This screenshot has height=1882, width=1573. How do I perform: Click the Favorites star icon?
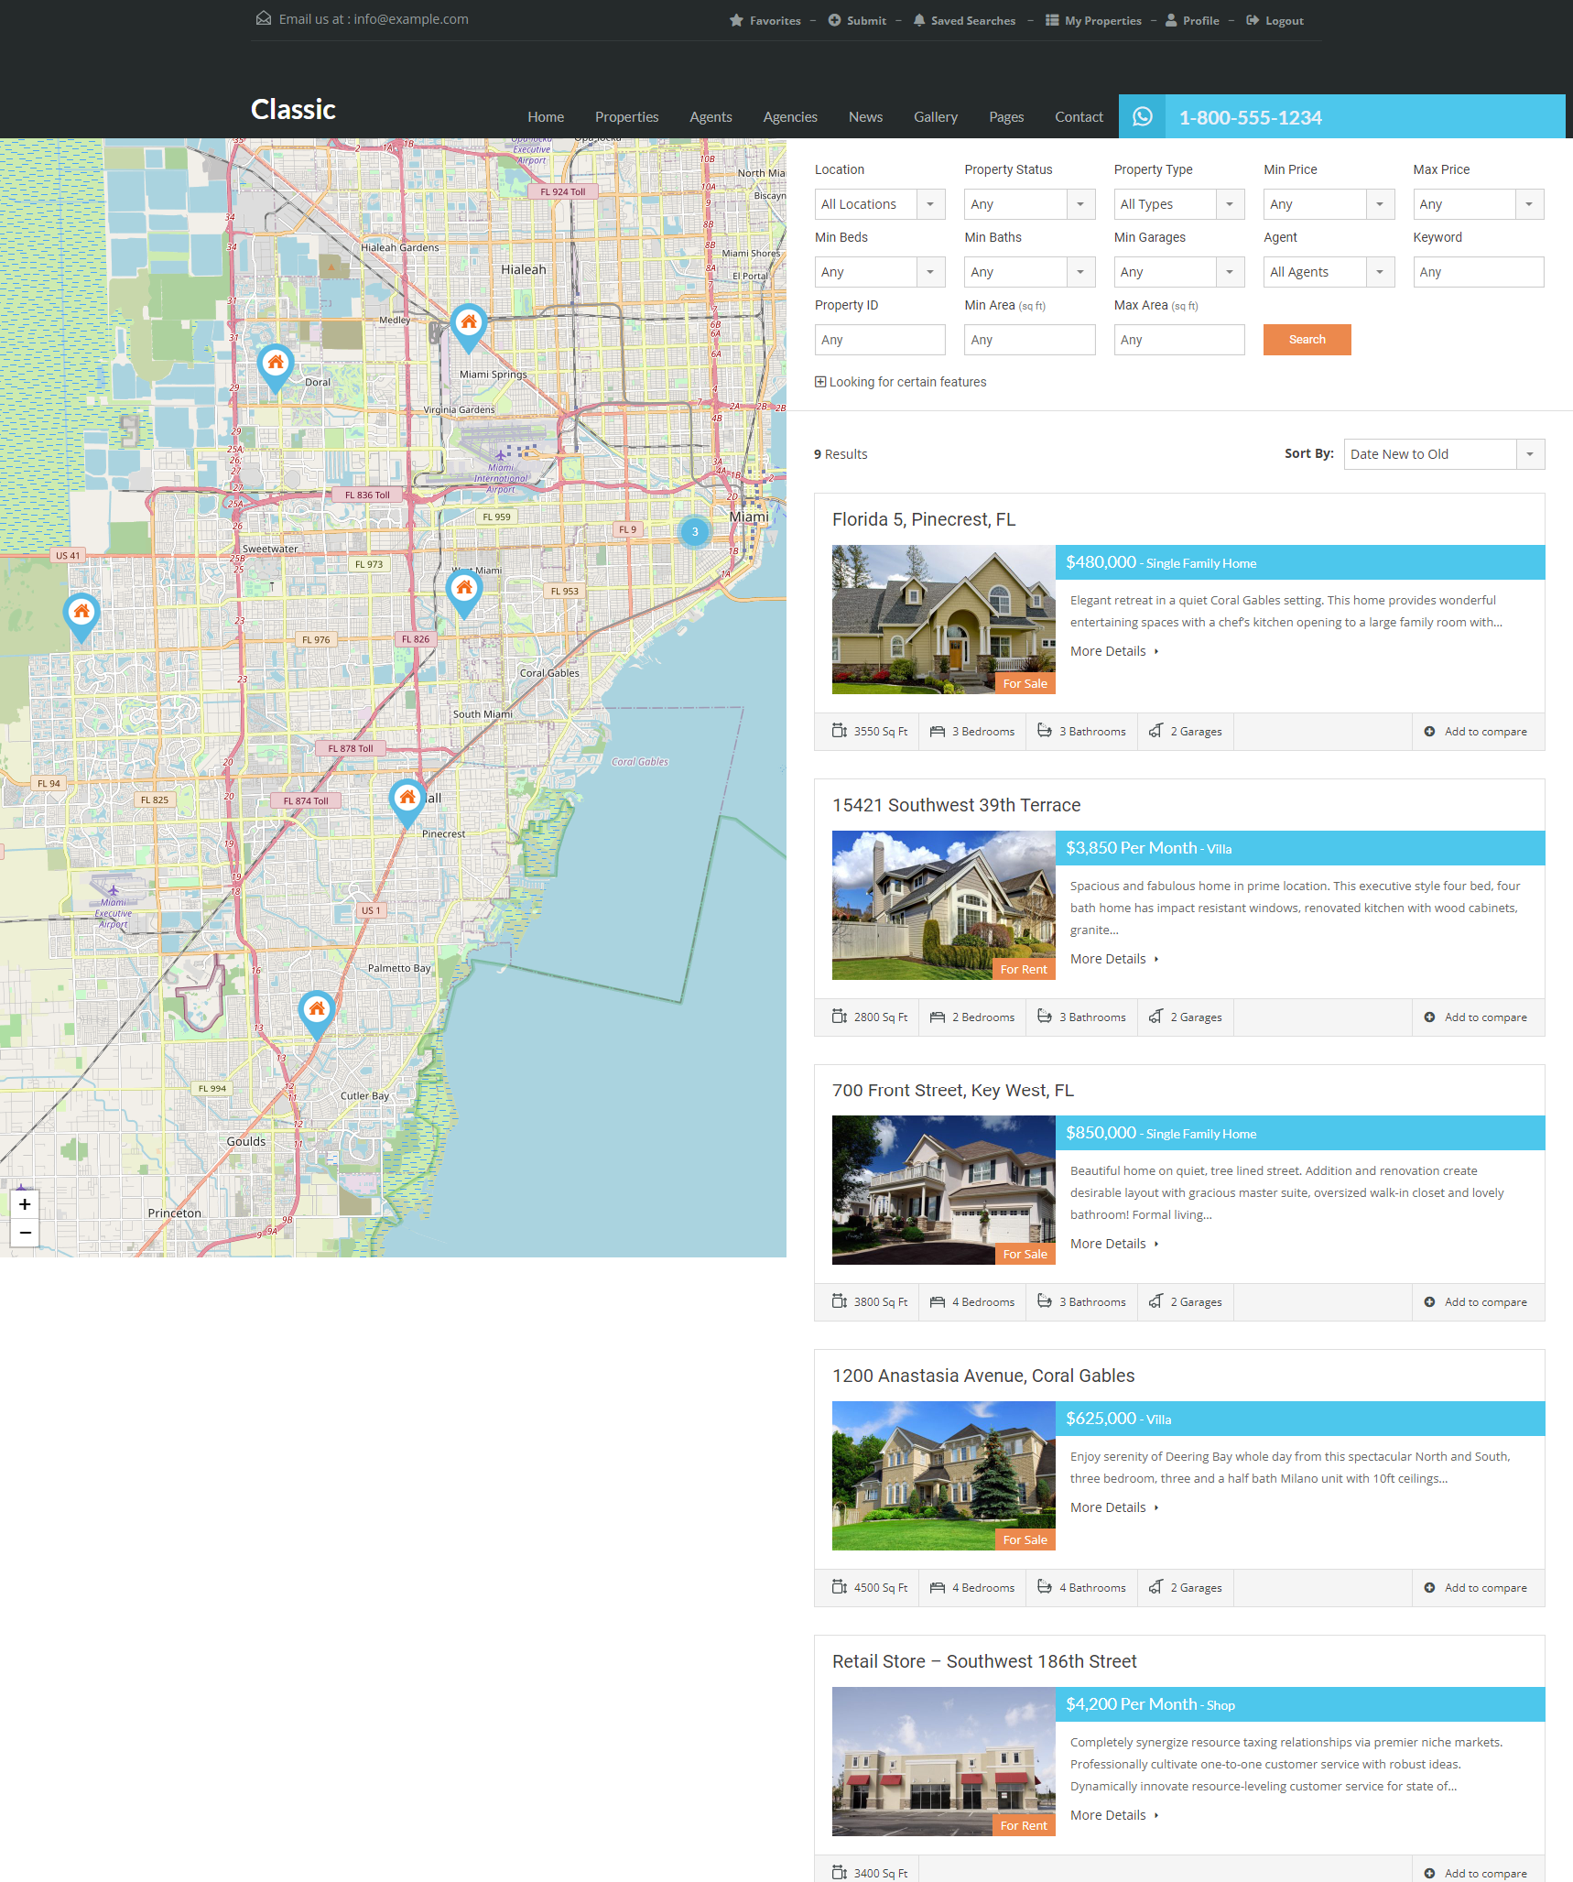pos(736,20)
